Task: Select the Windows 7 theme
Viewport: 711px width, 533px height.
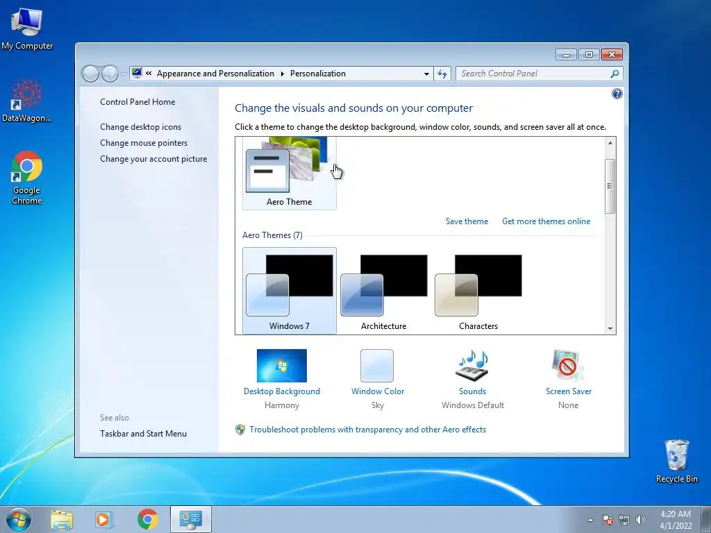Action: click(290, 291)
